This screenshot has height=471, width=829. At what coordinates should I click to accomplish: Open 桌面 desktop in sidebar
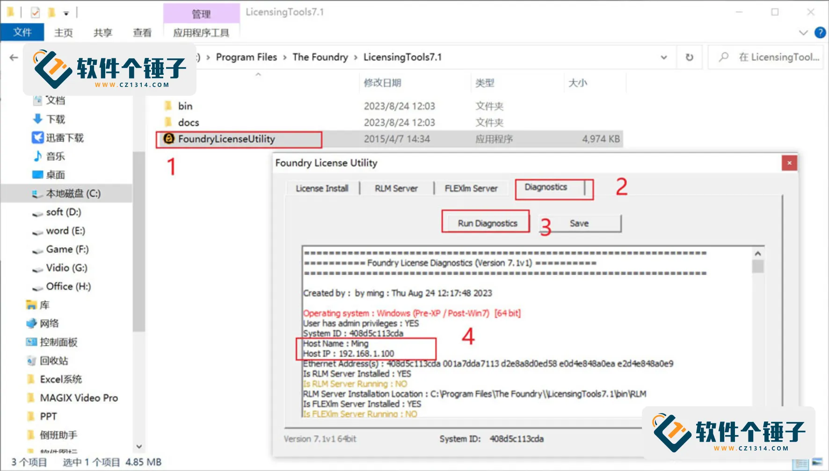point(55,175)
